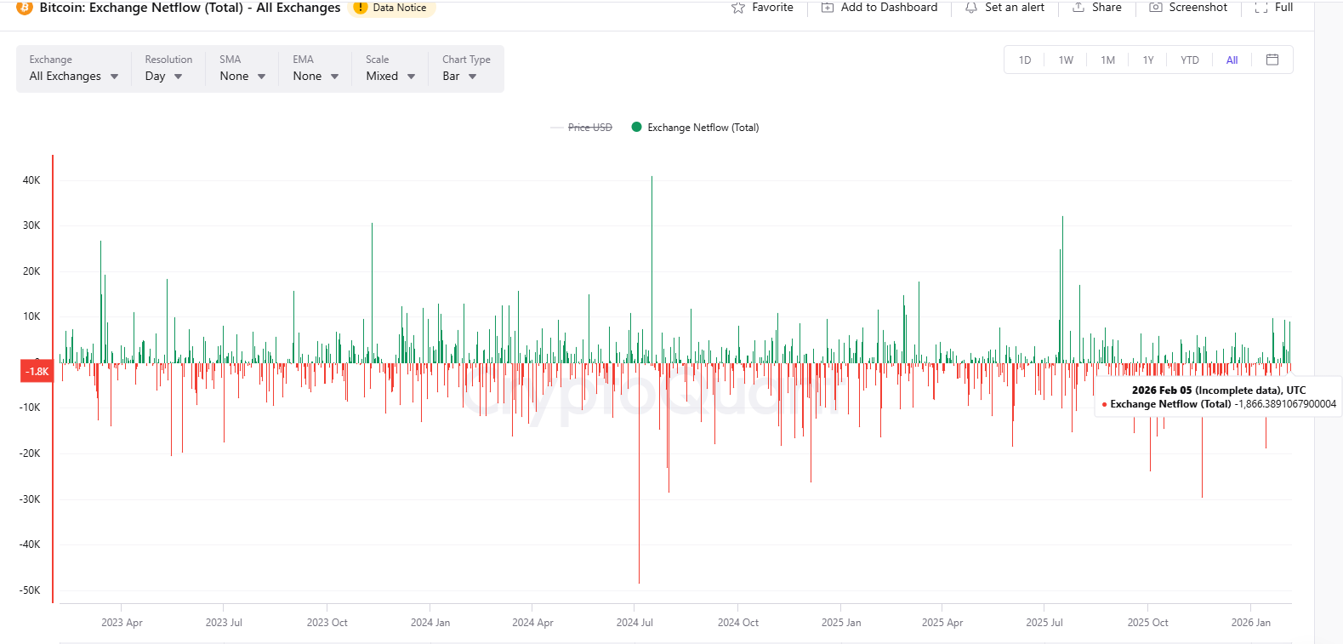Click the red -1.8K axis value marker

coord(37,372)
